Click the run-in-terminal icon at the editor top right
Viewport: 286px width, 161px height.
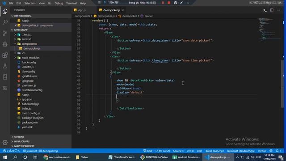click(x=265, y=10)
